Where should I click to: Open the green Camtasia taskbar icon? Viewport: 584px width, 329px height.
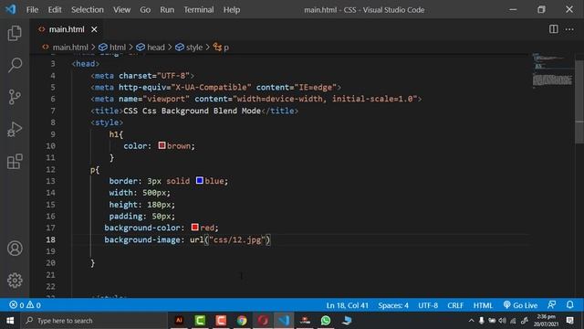tap(200, 321)
